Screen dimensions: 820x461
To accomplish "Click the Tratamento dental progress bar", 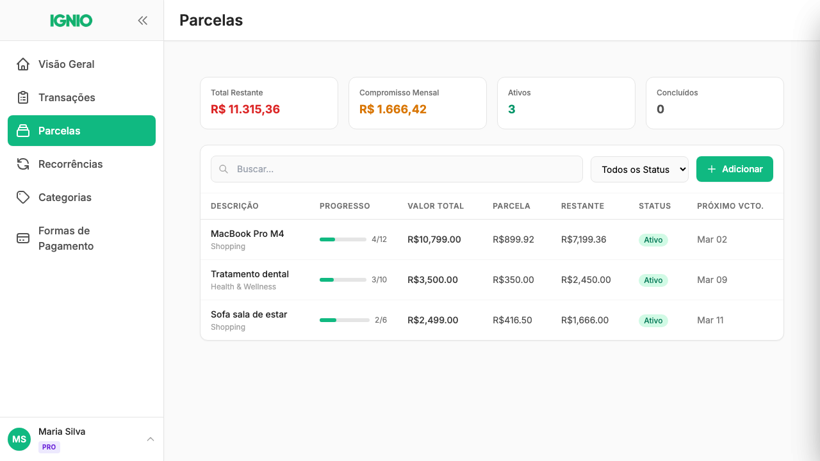I will pyautogui.click(x=343, y=280).
